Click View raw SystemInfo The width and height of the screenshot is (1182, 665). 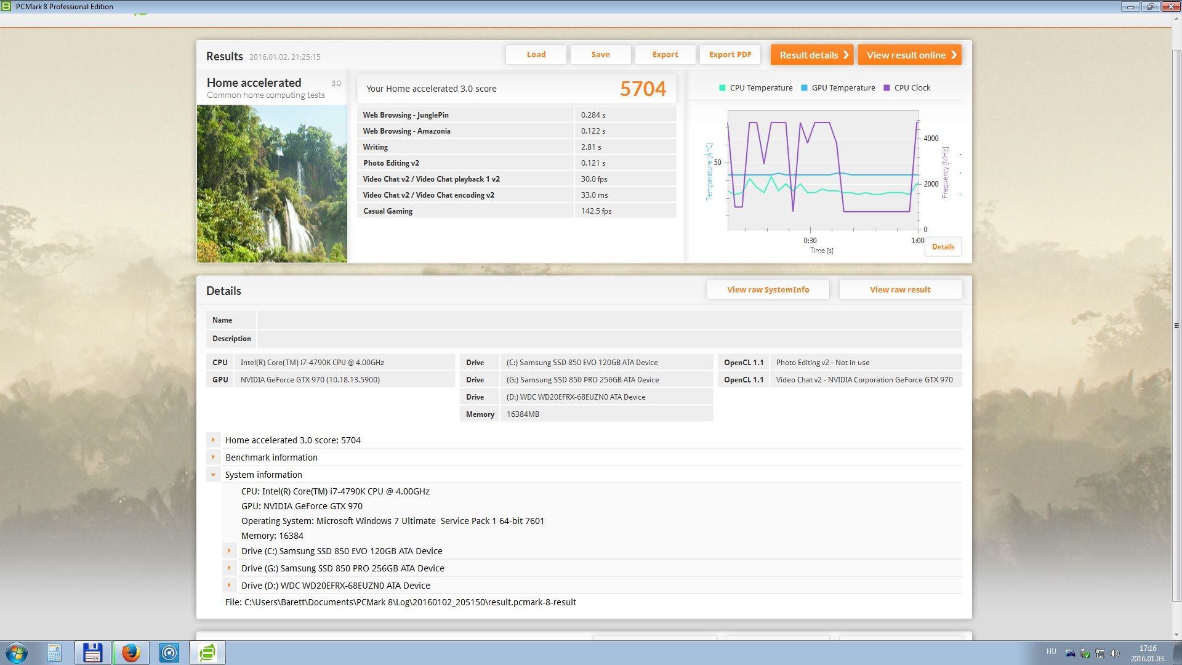coord(768,289)
